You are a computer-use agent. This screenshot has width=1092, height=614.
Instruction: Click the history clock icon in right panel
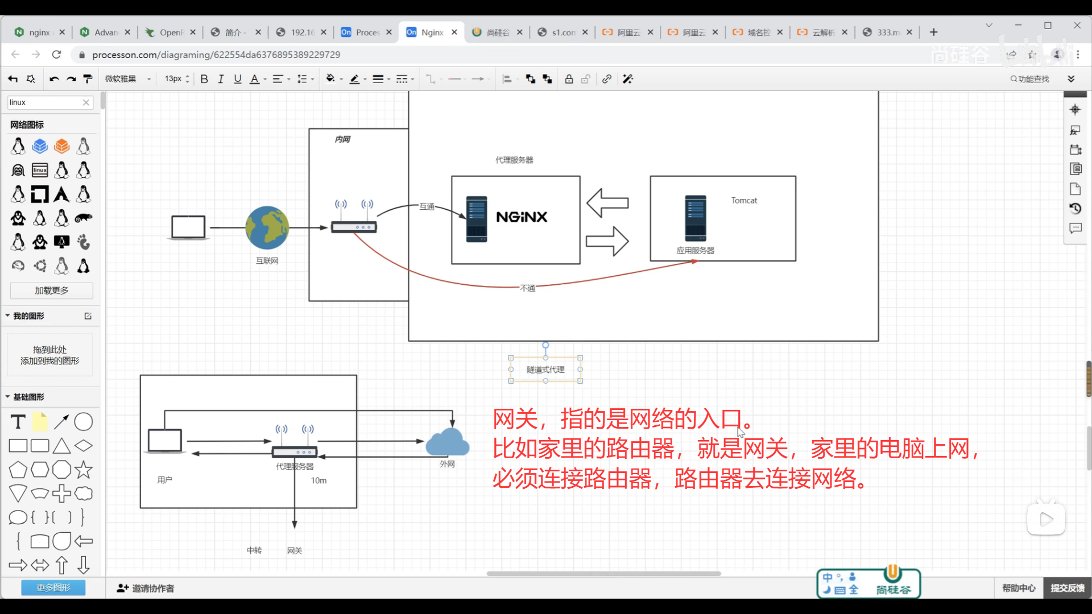click(1075, 209)
